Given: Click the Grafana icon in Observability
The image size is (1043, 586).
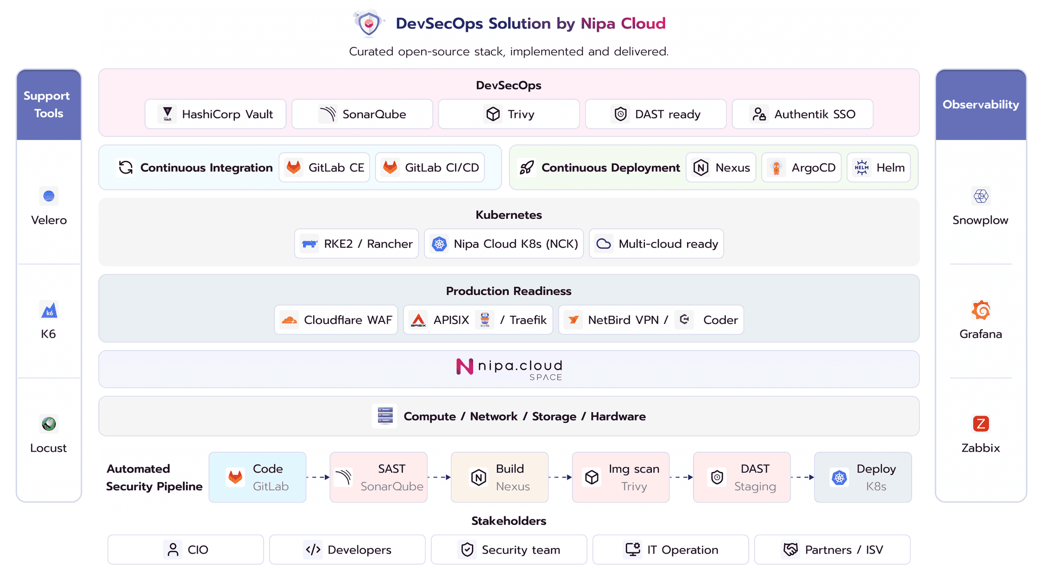Looking at the screenshot, I should click(x=981, y=310).
